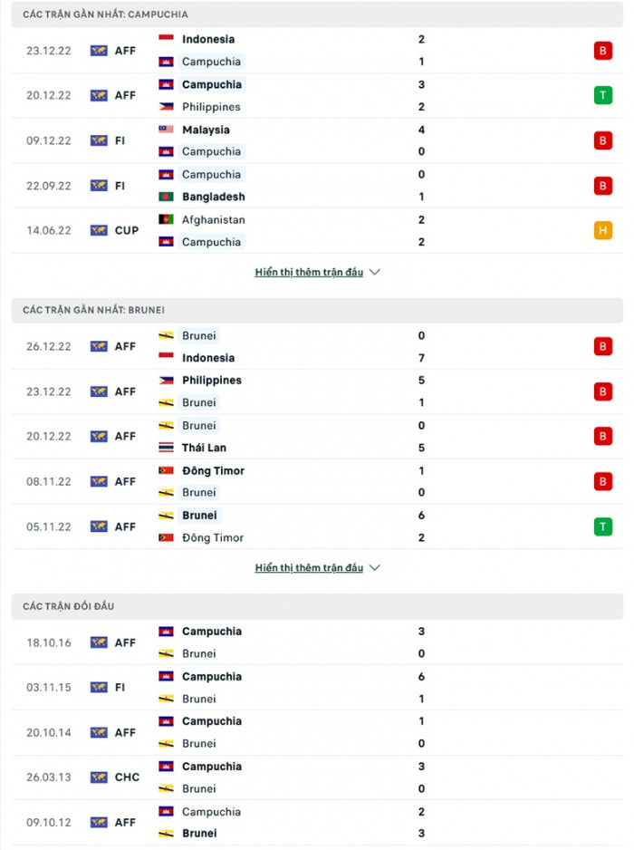Click "Hiển thị thêm trận đấu" in Brunei section

309,568
